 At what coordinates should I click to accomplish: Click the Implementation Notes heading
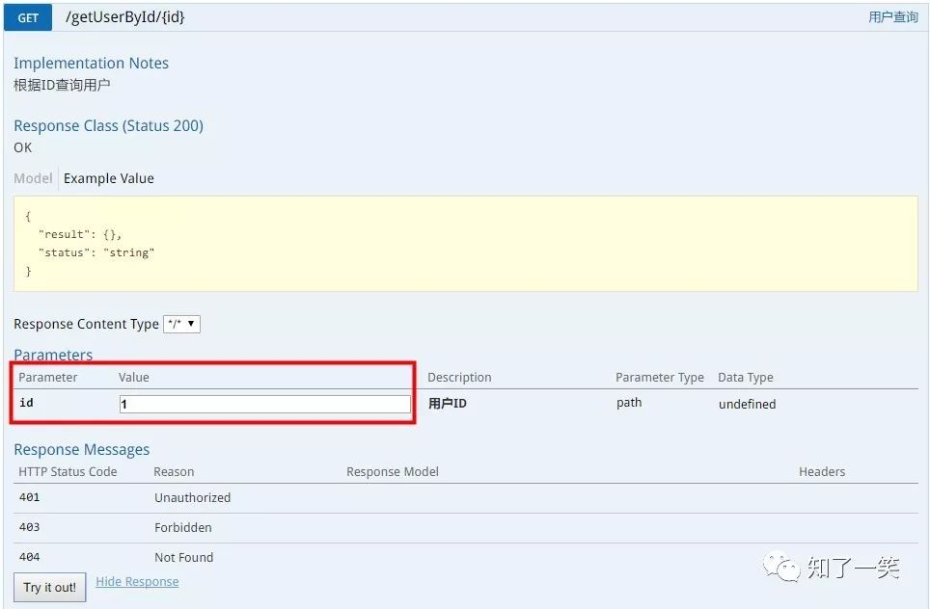click(92, 64)
